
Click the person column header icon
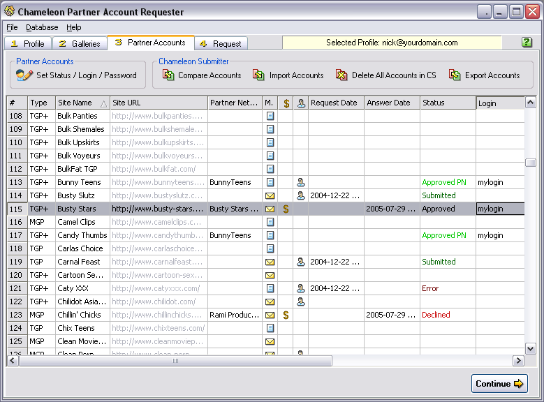point(301,103)
